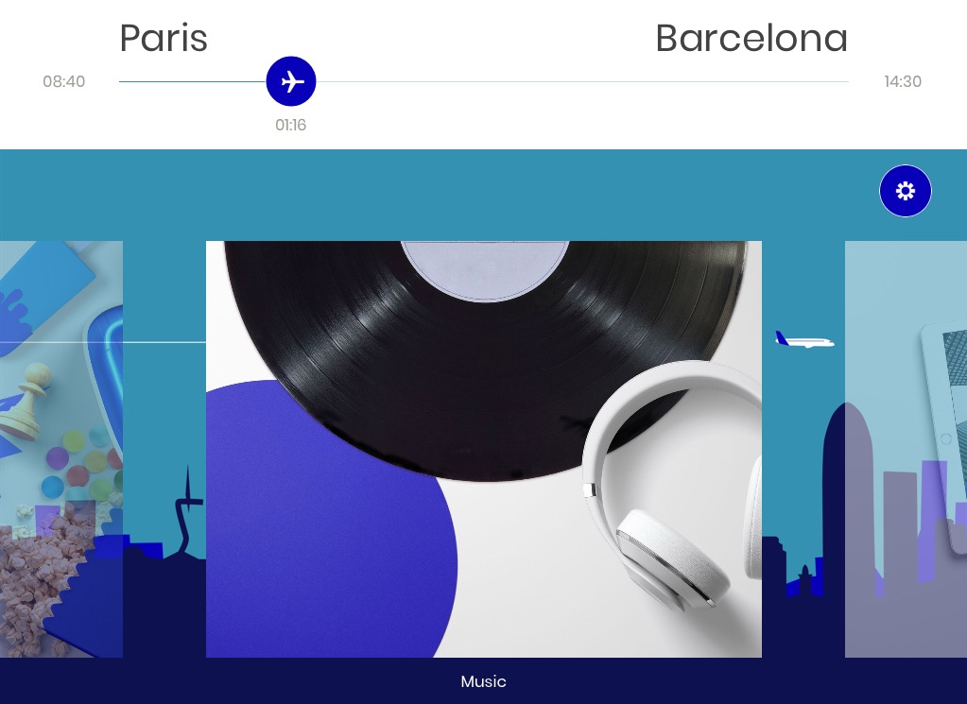Click the 08:40 departure time
Image resolution: width=967 pixels, height=704 pixels.
pos(63,81)
